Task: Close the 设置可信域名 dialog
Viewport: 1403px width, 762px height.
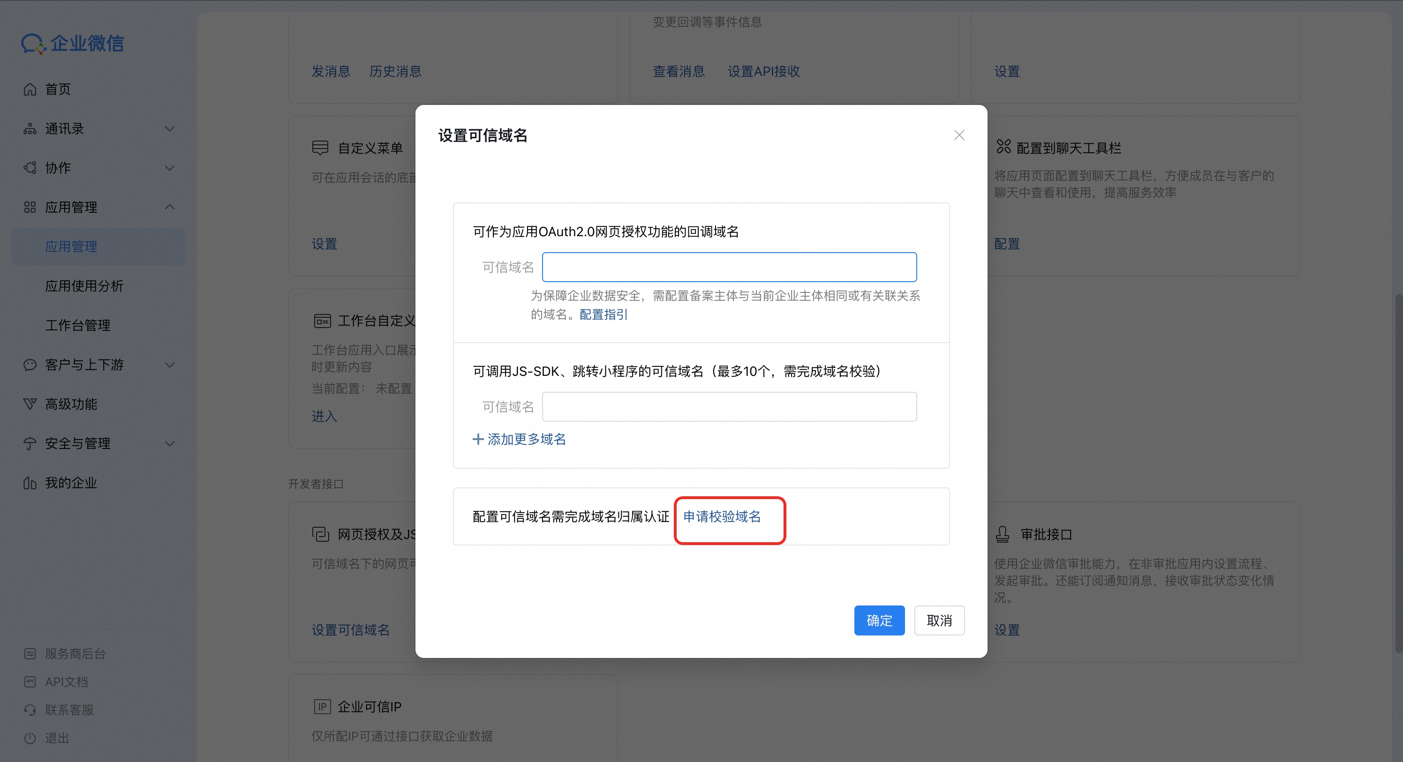Action: pyautogui.click(x=959, y=135)
